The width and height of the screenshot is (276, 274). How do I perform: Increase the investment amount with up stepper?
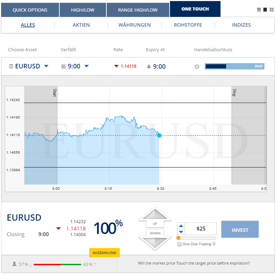[x=181, y=226]
